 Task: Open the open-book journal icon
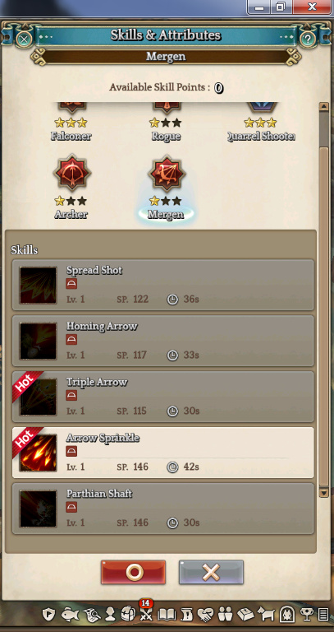[x=167, y=615]
